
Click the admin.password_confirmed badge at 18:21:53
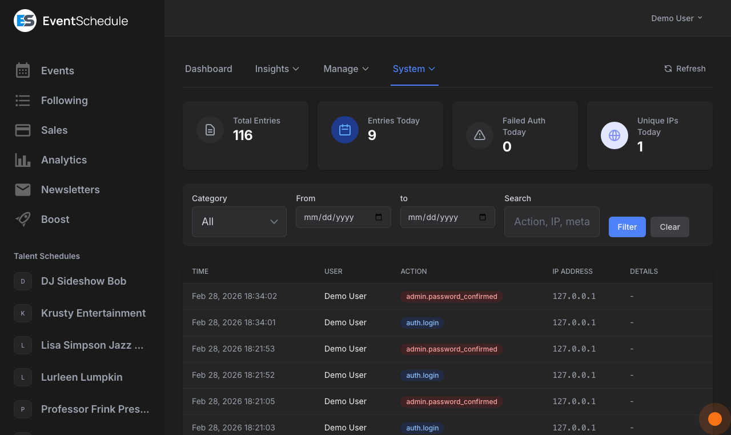click(x=452, y=349)
